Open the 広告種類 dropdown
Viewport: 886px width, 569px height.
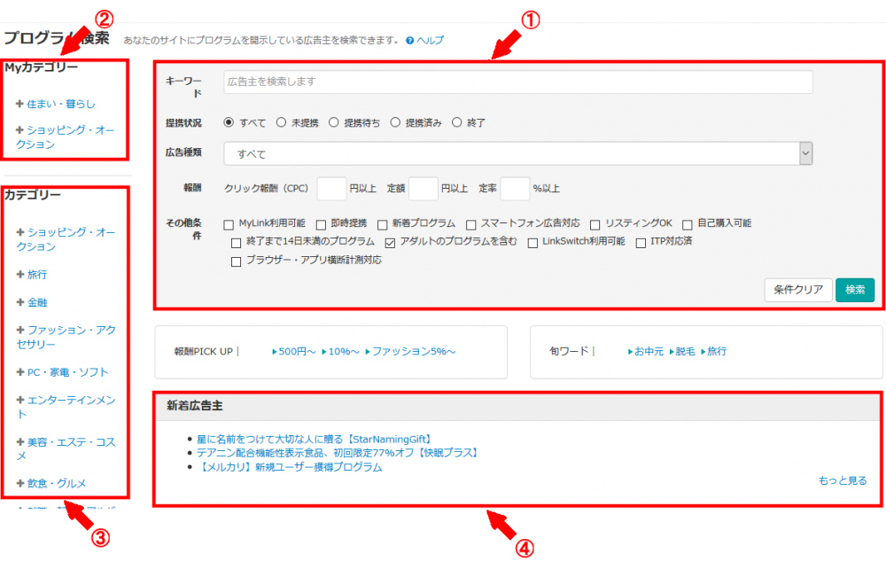pos(518,153)
